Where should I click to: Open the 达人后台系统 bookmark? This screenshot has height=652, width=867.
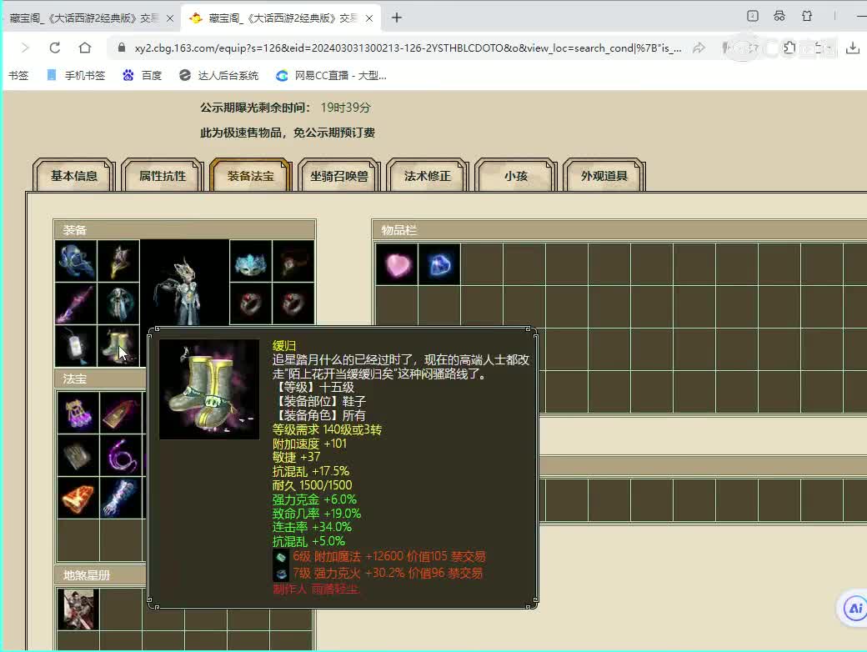(219, 75)
